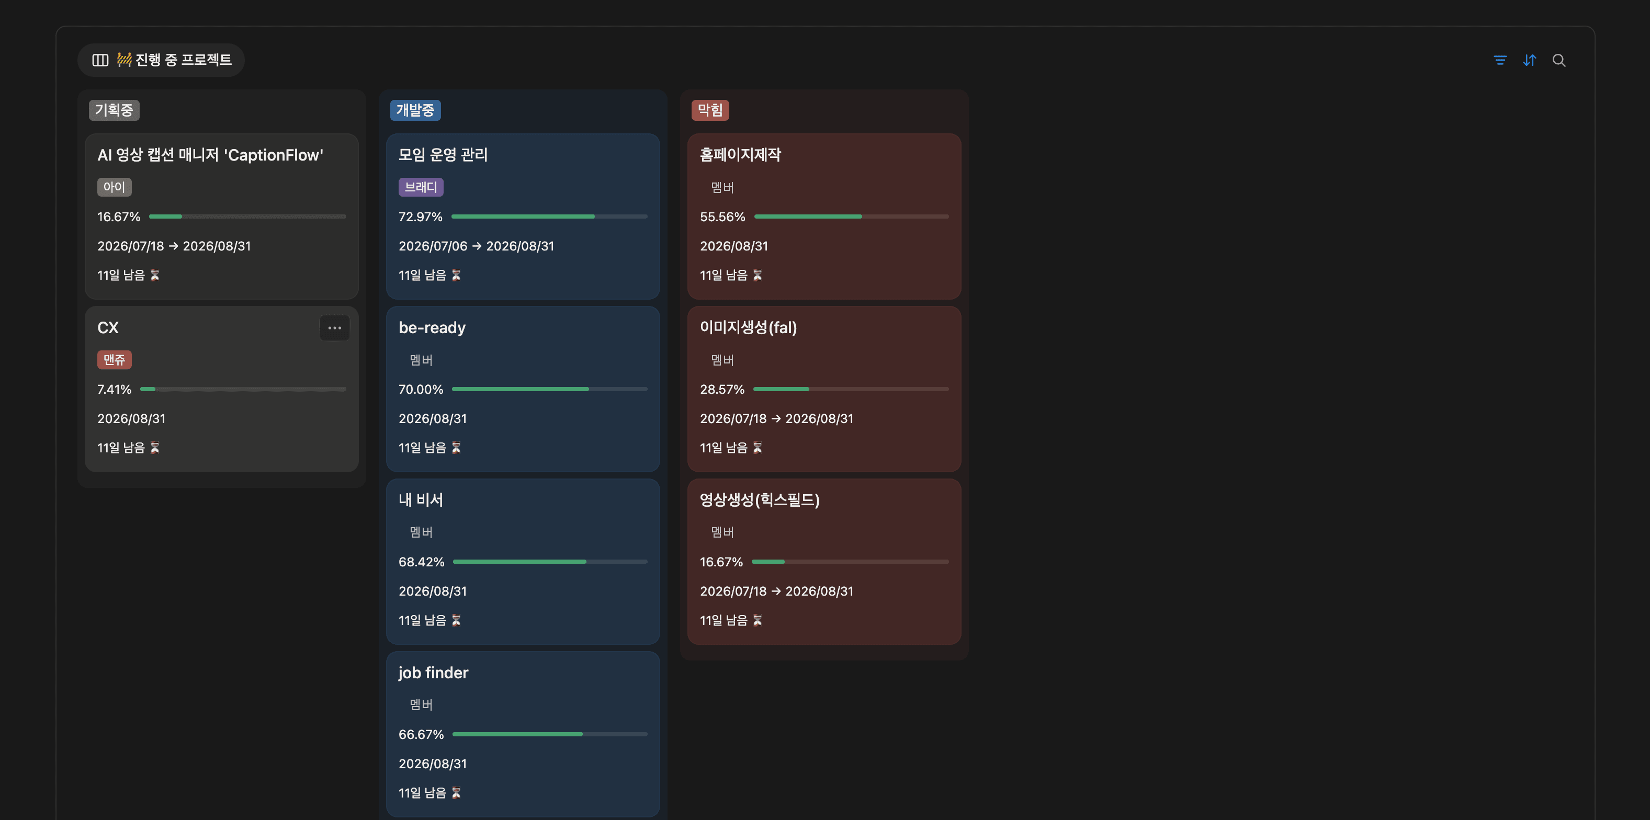Click the 70.00% progress bar on be-ready
1650x820 pixels.
coord(550,389)
